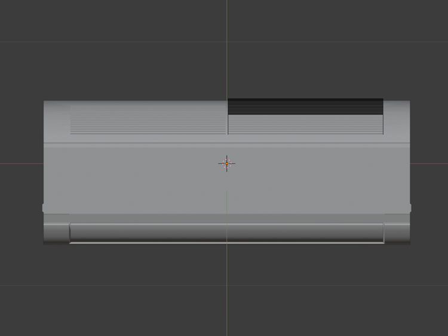Click the vertical divider between the two grilles

[227, 118]
